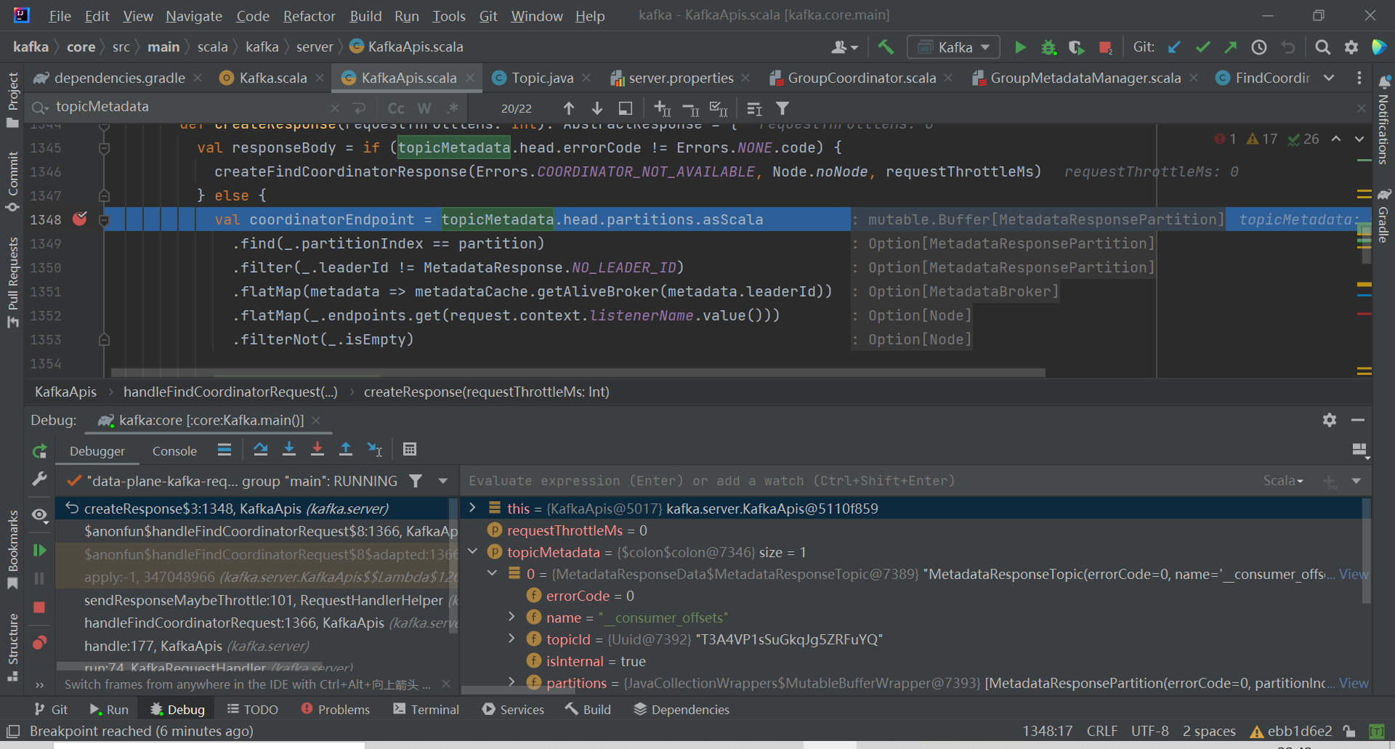
Task: Click the Step Into debugger icon
Action: 289,450
